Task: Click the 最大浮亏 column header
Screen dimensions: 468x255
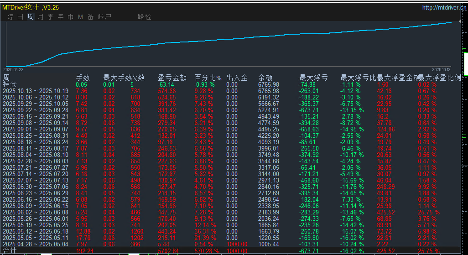Action: point(313,78)
